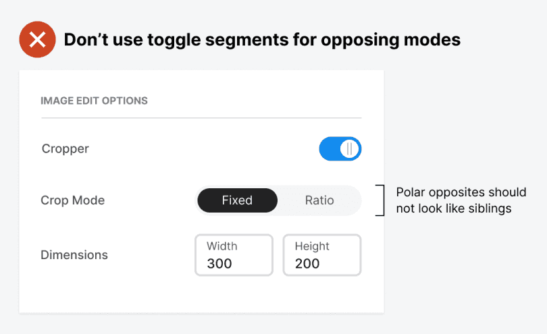Select the Fixed crop mode segment
Screen dimensions: 547x334
[x=237, y=200]
